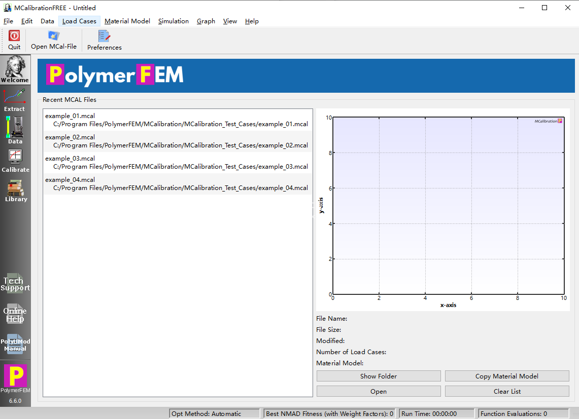Click the x-axis label on the graph
579x419 pixels.
pos(448,305)
